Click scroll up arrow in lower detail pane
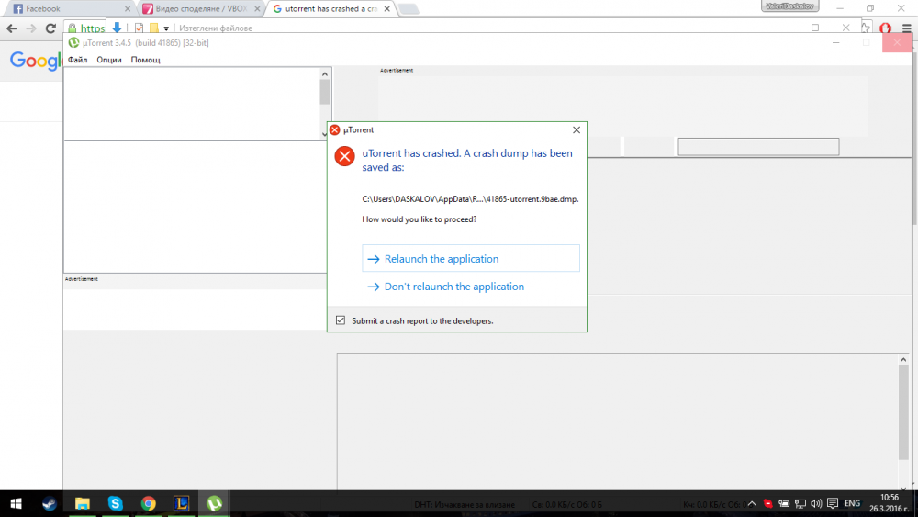 tap(903, 359)
